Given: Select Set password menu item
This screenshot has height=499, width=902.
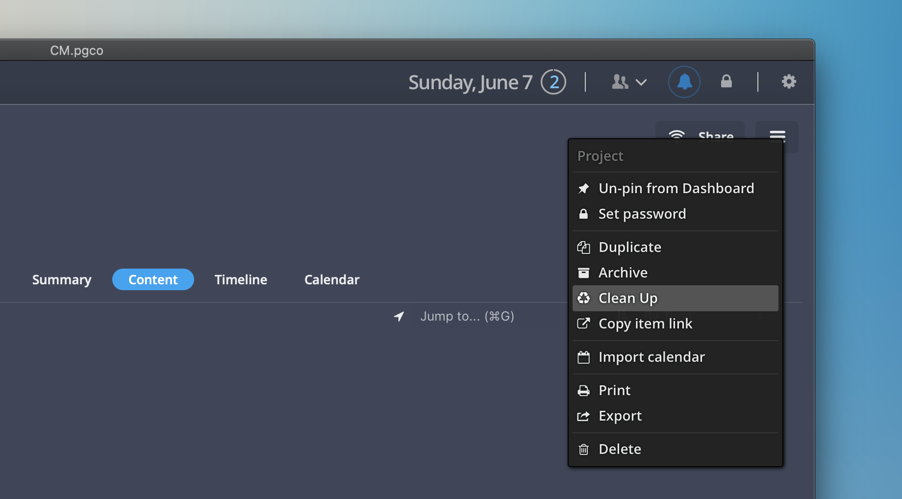Looking at the screenshot, I should pos(642,214).
